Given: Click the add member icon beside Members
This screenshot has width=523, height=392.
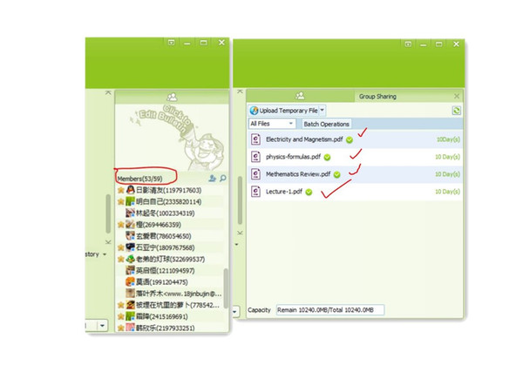Looking at the screenshot, I should (x=212, y=179).
